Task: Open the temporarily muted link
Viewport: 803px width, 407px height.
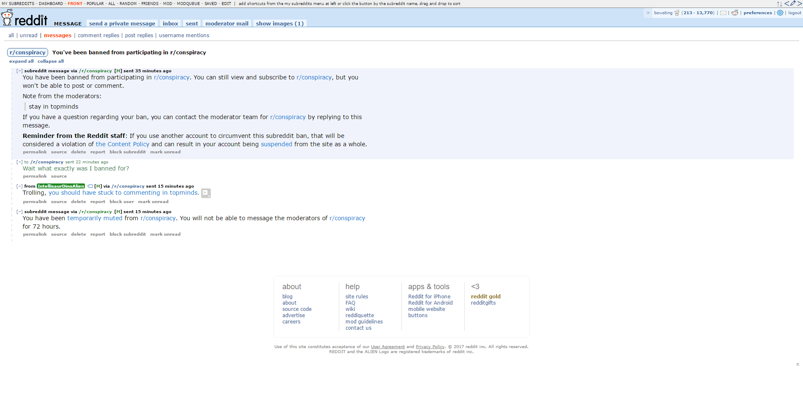Action: [x=95, y=218]
